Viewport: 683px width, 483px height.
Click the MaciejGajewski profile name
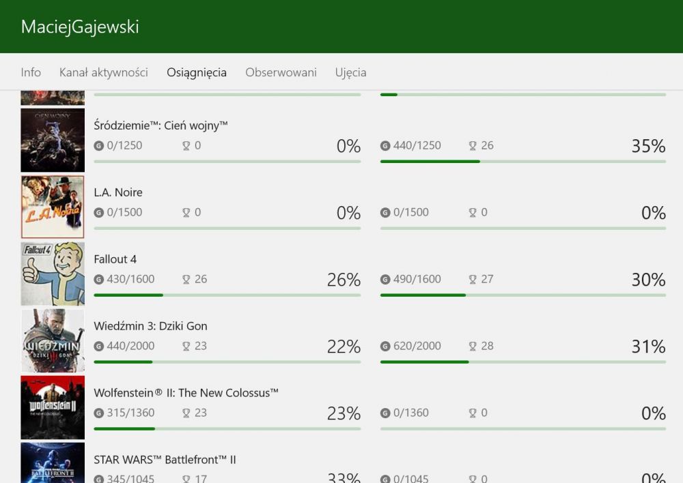pyautogui.click(x=80, y=27)
